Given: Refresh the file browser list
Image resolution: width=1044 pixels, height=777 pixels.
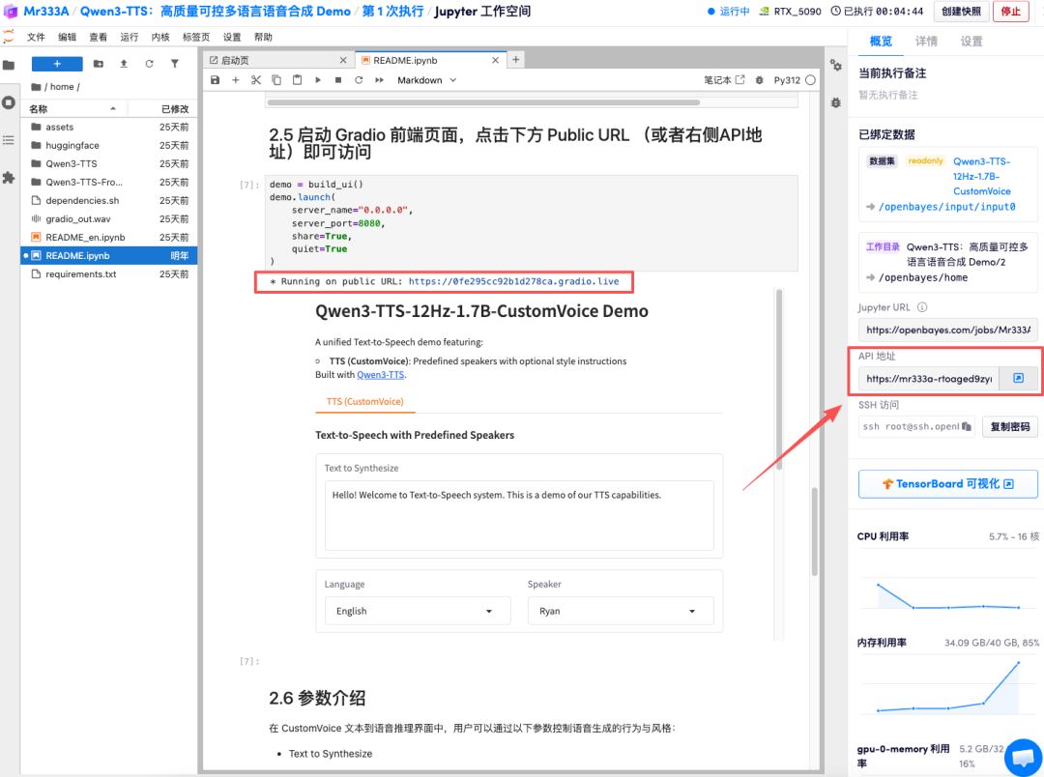Looking at the screenshot, I should pyautogui.click(x=149, y=64).
